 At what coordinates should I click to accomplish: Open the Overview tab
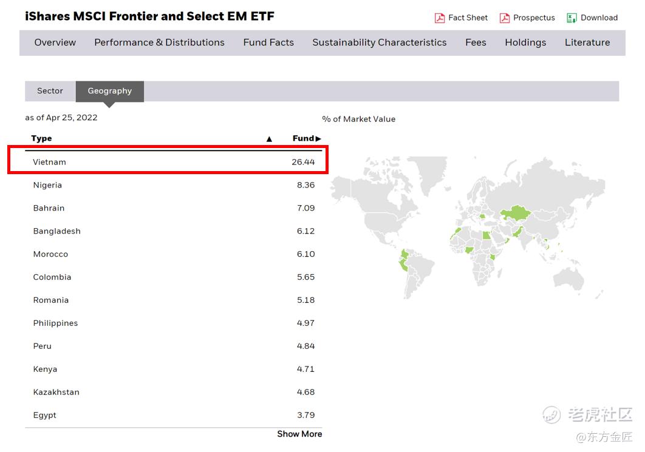[x=55, y=42]
